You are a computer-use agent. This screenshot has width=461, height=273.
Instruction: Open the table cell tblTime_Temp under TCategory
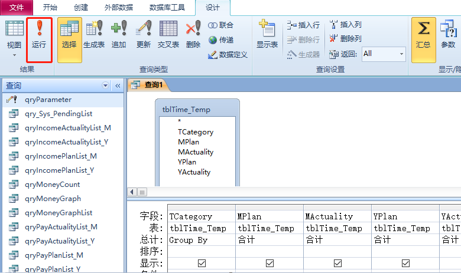tap(202, 228)
